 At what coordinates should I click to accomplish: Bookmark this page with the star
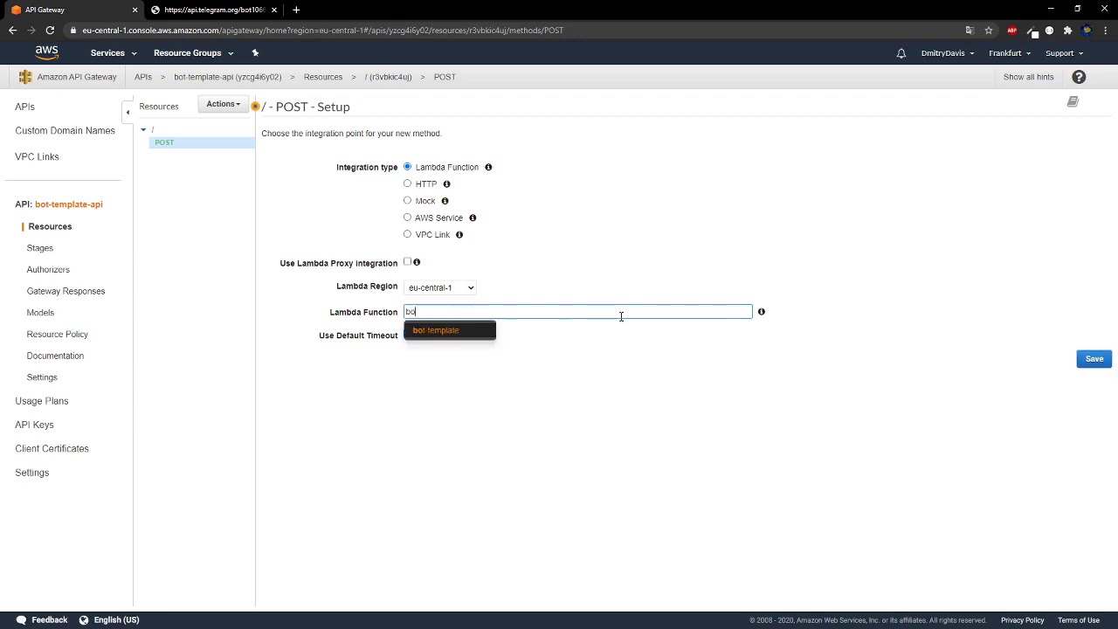coord(989,30)
